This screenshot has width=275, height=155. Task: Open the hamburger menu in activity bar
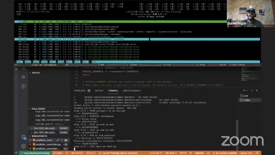(16, 69)
